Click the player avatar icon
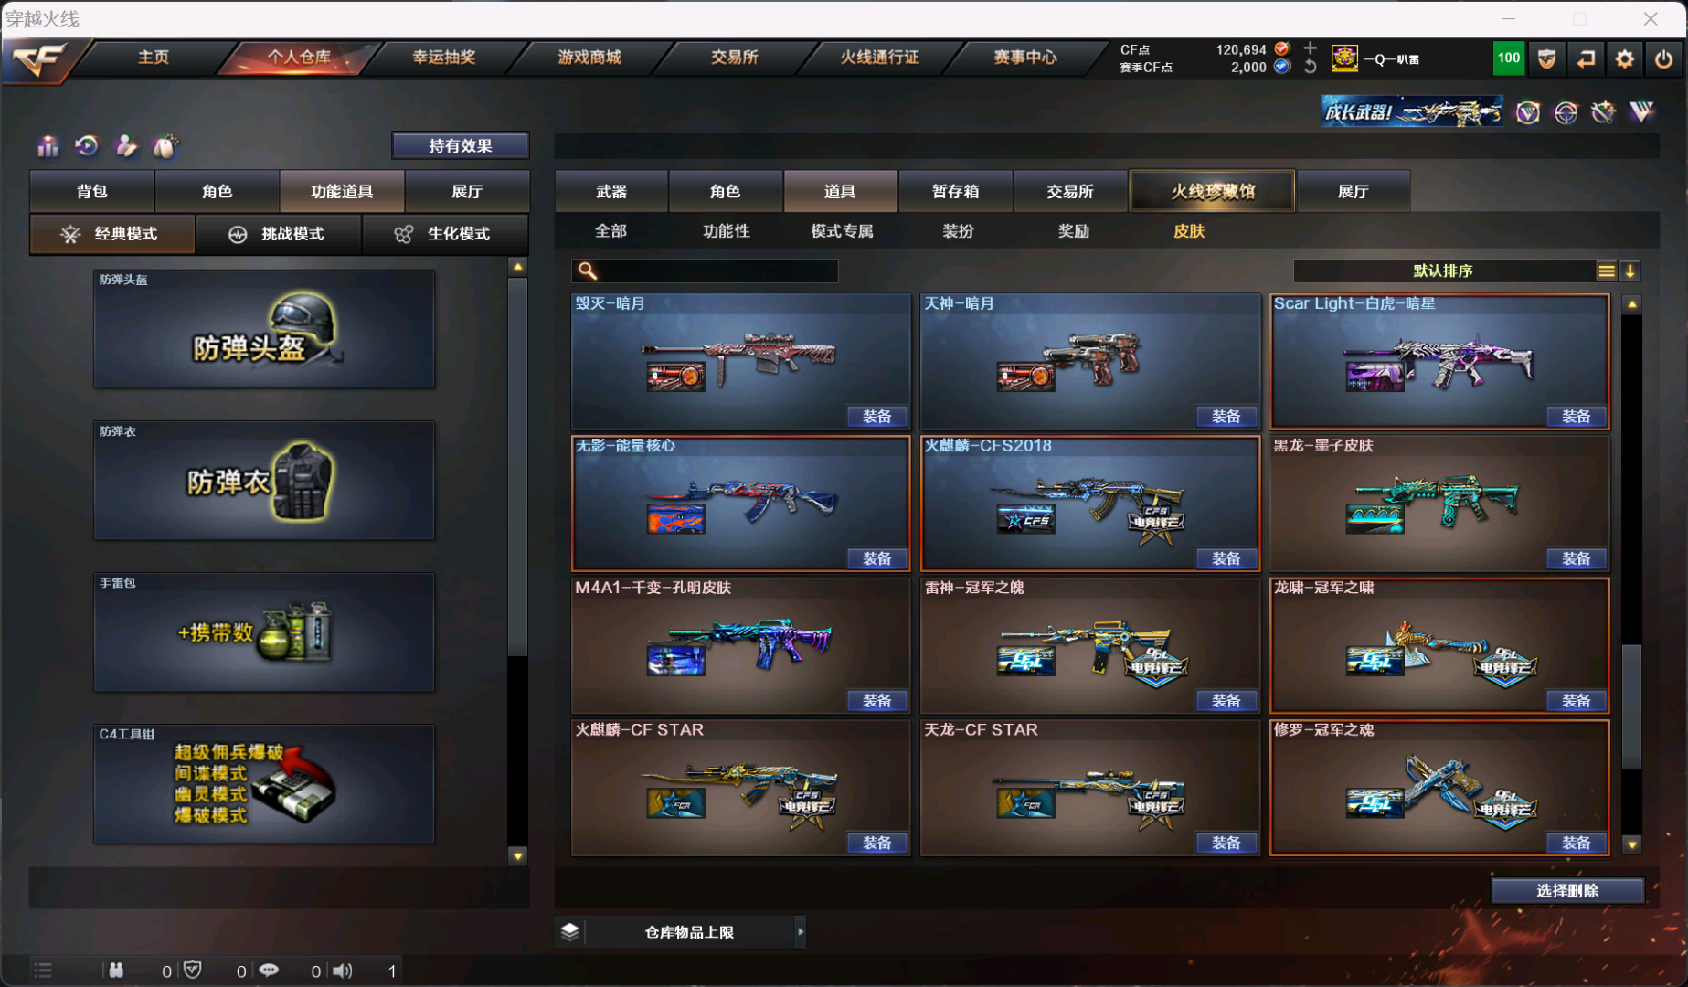1688x987 pixels. [x=1344, y=58]
